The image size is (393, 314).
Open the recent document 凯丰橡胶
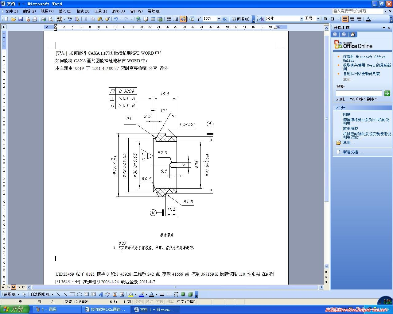coord(350,129)
